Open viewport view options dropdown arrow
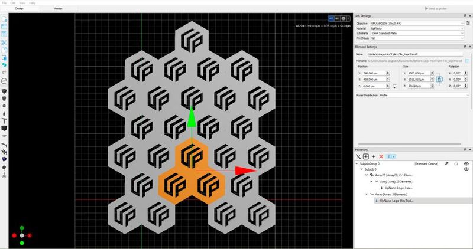 point(348,19)
